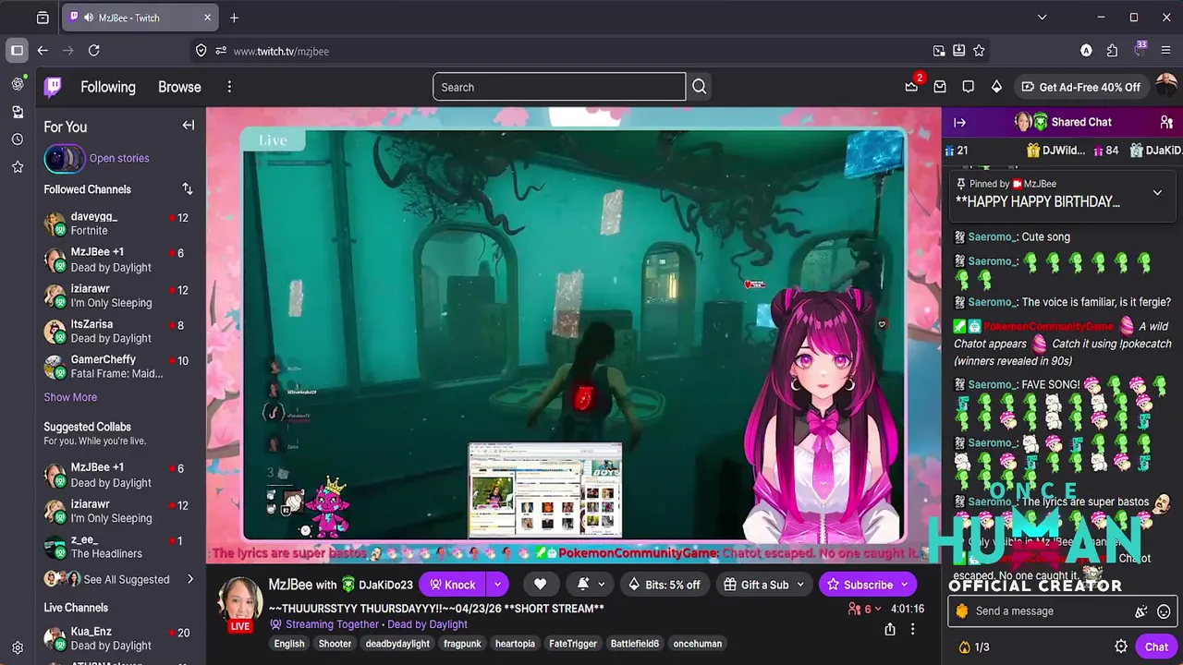Focus the Twitch Search field
The image size is (1183, 665).
coord(559,87)
